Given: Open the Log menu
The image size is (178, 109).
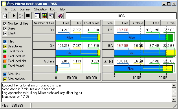Looking at the screenshot, I should coord(53,9).
